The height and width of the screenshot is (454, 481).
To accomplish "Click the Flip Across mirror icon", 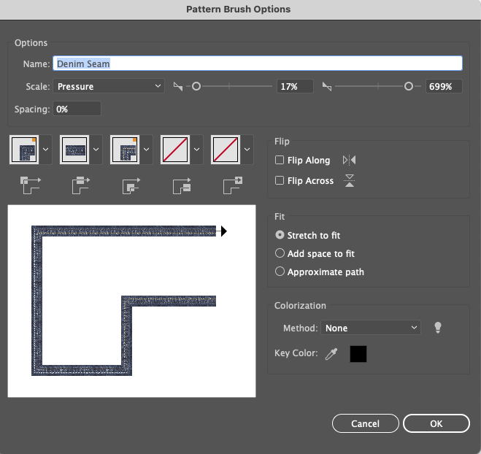I will coord(349,181).
